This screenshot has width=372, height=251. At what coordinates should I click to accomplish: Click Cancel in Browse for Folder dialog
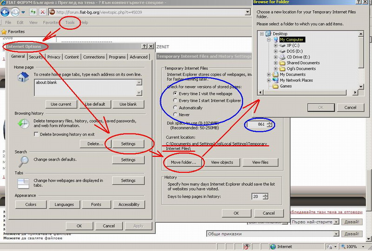[351, 108]
